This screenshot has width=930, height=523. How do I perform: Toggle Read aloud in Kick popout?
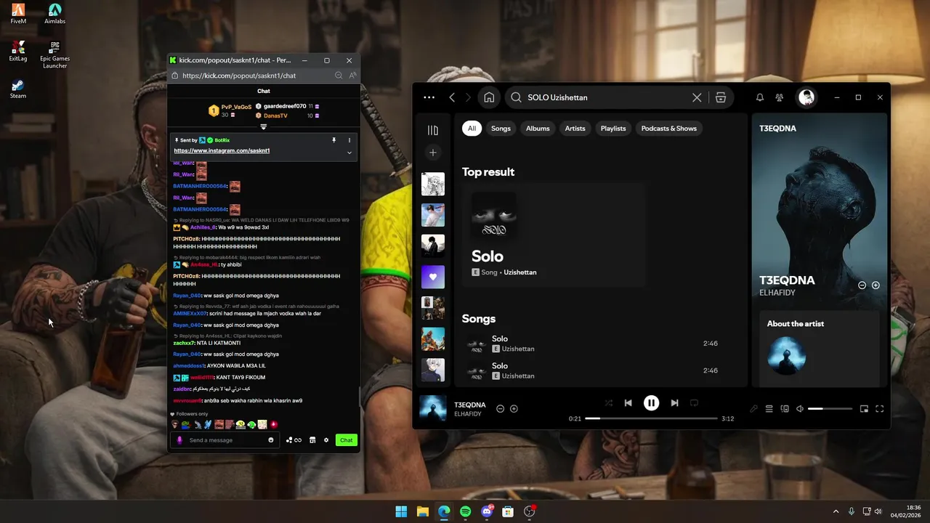[x=352, y=76]
